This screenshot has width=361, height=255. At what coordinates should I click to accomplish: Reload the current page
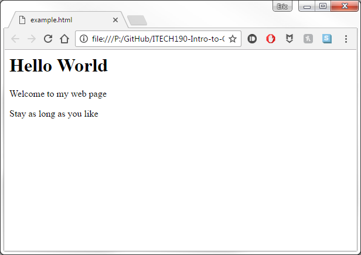48,39
